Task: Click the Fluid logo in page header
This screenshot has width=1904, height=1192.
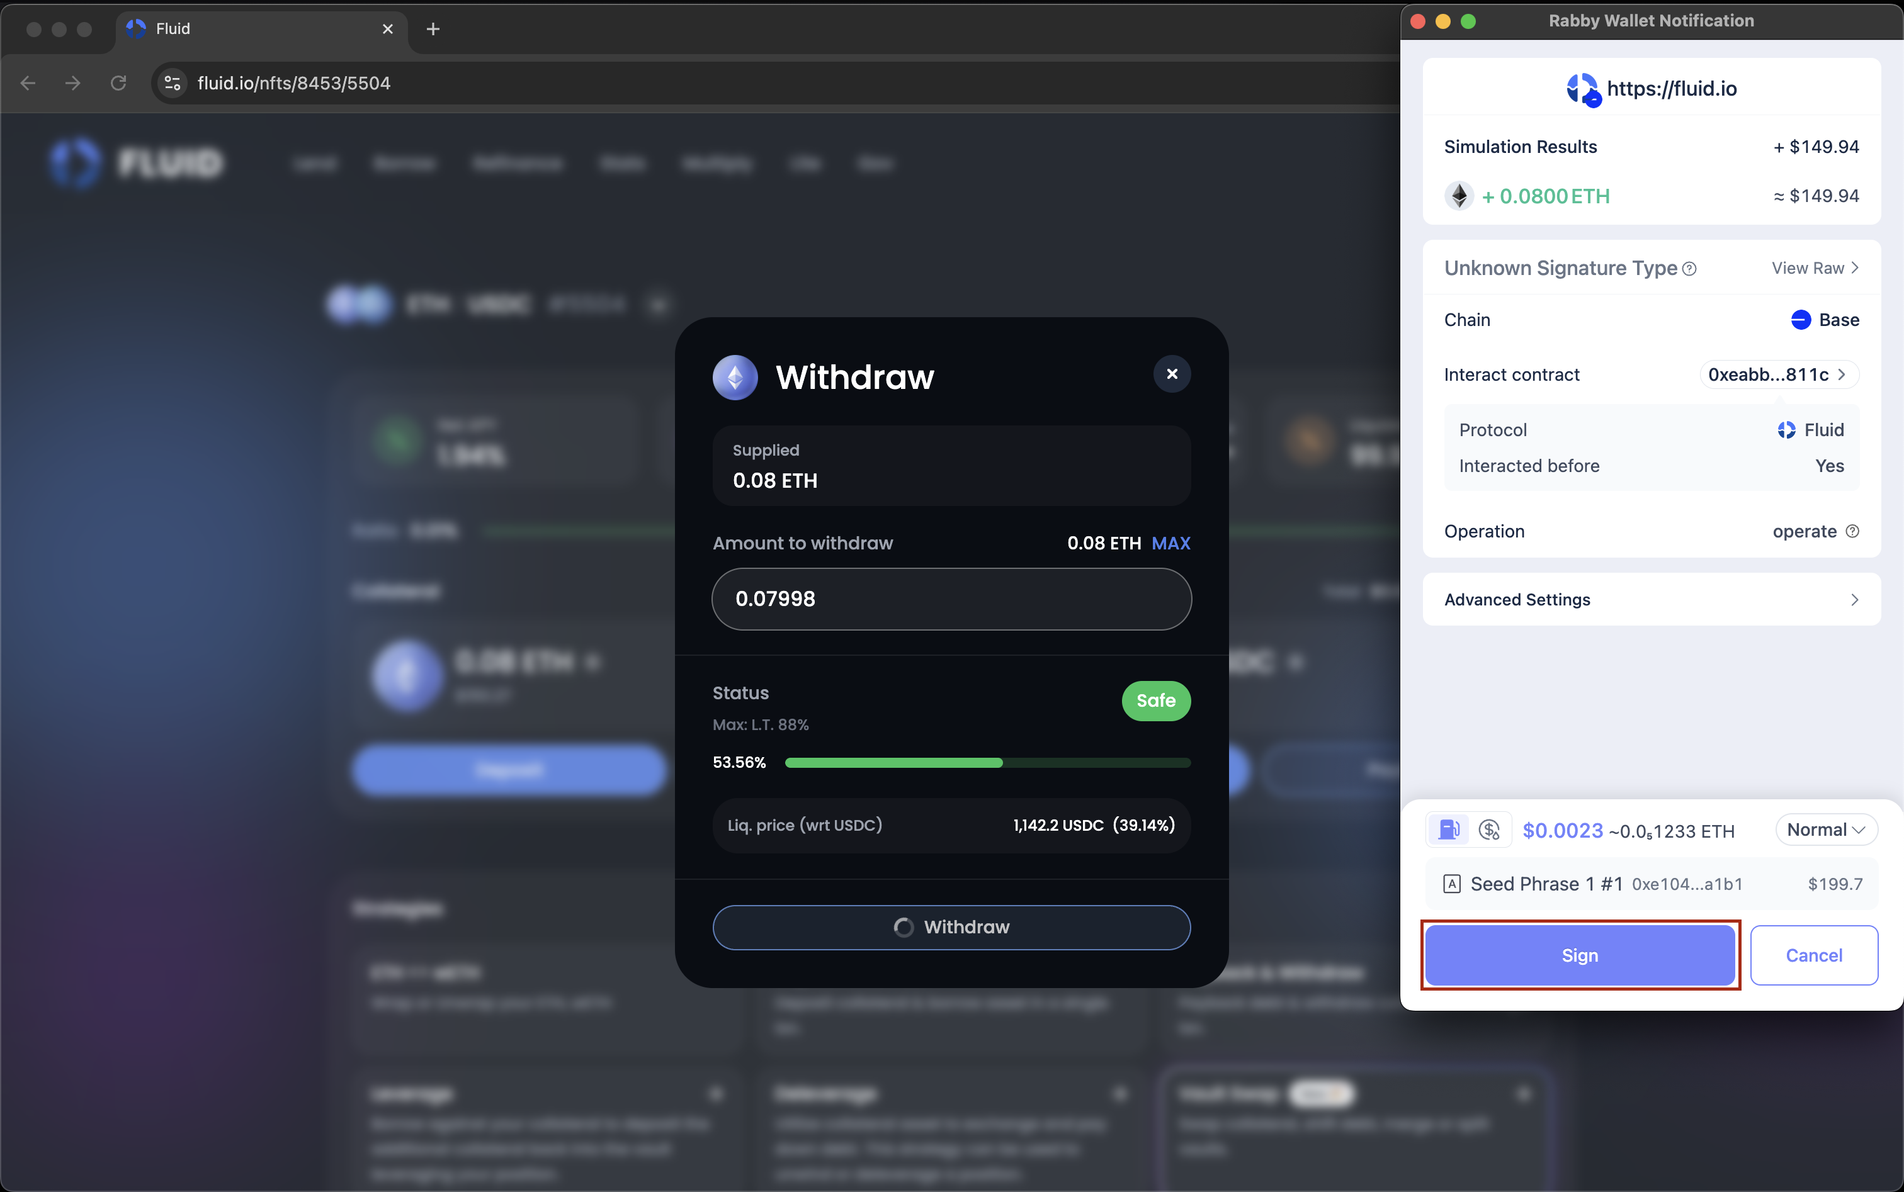Action: pos(137,163)
